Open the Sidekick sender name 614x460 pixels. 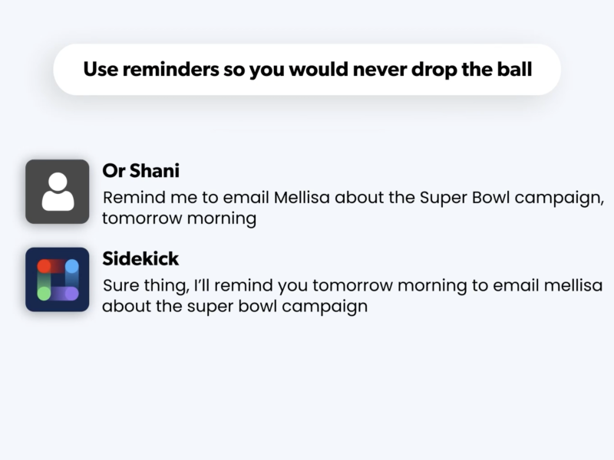[x=140, y=259]
